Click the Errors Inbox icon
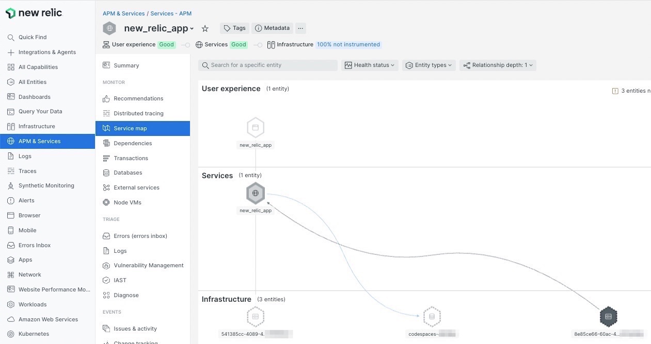651x344 pixels. point(11,245)
